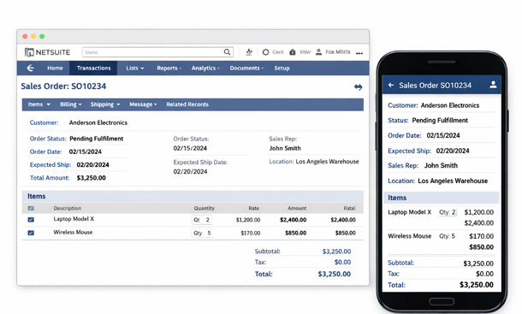
Task: Click the share arrow beside Sales Order title
Action: click(x=359, y=87)
